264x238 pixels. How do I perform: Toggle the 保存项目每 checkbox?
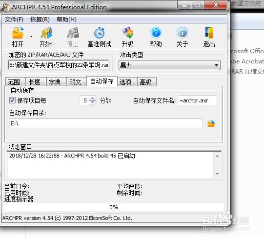pos(12,100)
